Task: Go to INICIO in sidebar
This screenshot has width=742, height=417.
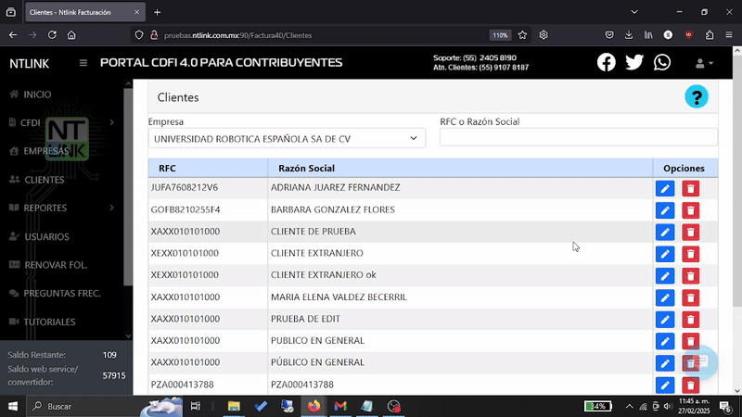Action: pos(31,95)
